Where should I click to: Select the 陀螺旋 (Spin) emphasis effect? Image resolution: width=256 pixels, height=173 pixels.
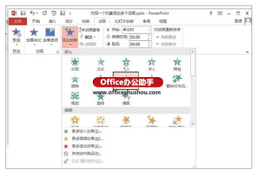(152, 121)
